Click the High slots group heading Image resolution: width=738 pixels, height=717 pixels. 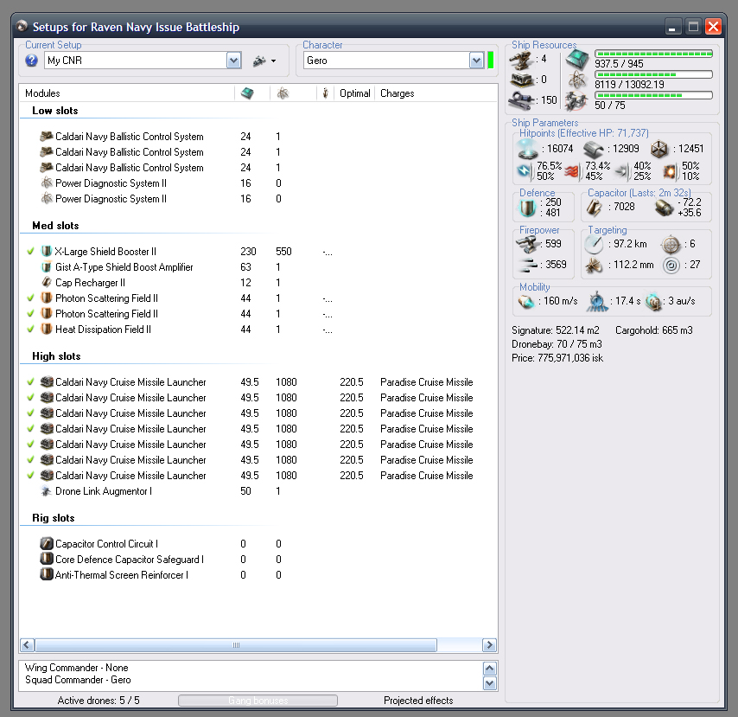56,356
